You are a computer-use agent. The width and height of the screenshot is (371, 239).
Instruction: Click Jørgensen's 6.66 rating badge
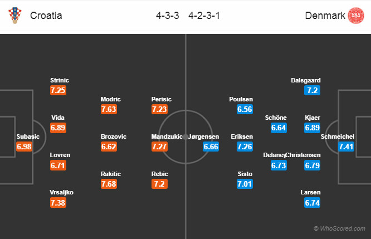tap(211, 147)
